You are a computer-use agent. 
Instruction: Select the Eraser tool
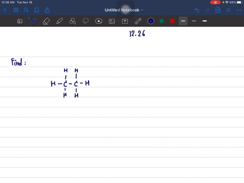pyautogui.click(x=46, y=21)
